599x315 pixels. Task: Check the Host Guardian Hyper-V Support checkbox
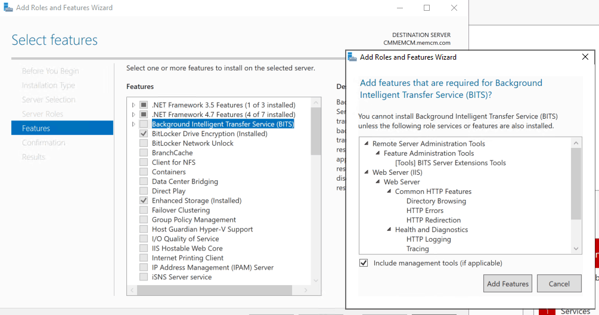(x=144, y=229)
